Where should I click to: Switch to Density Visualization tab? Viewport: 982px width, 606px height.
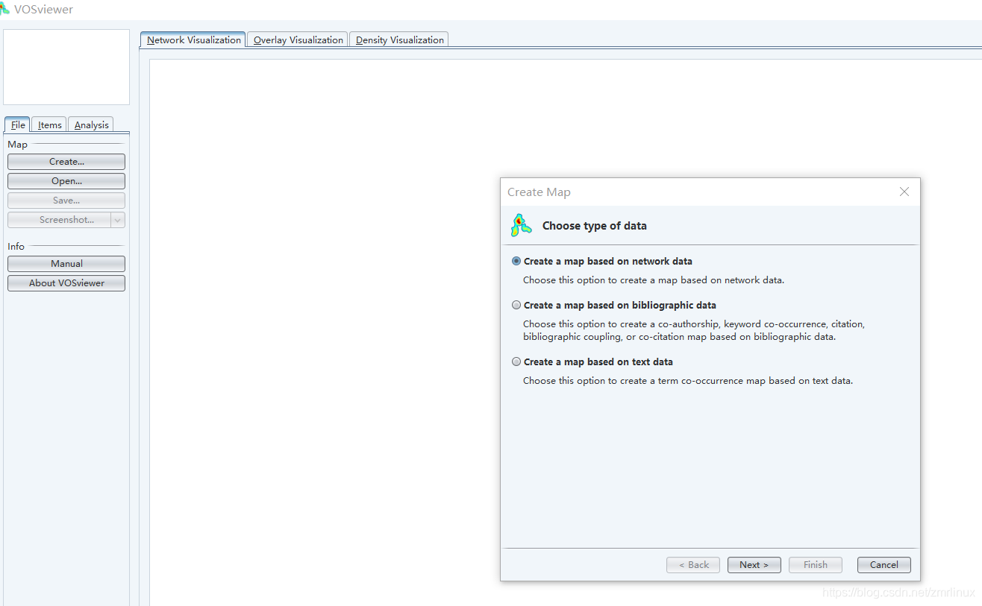point(399,40)
